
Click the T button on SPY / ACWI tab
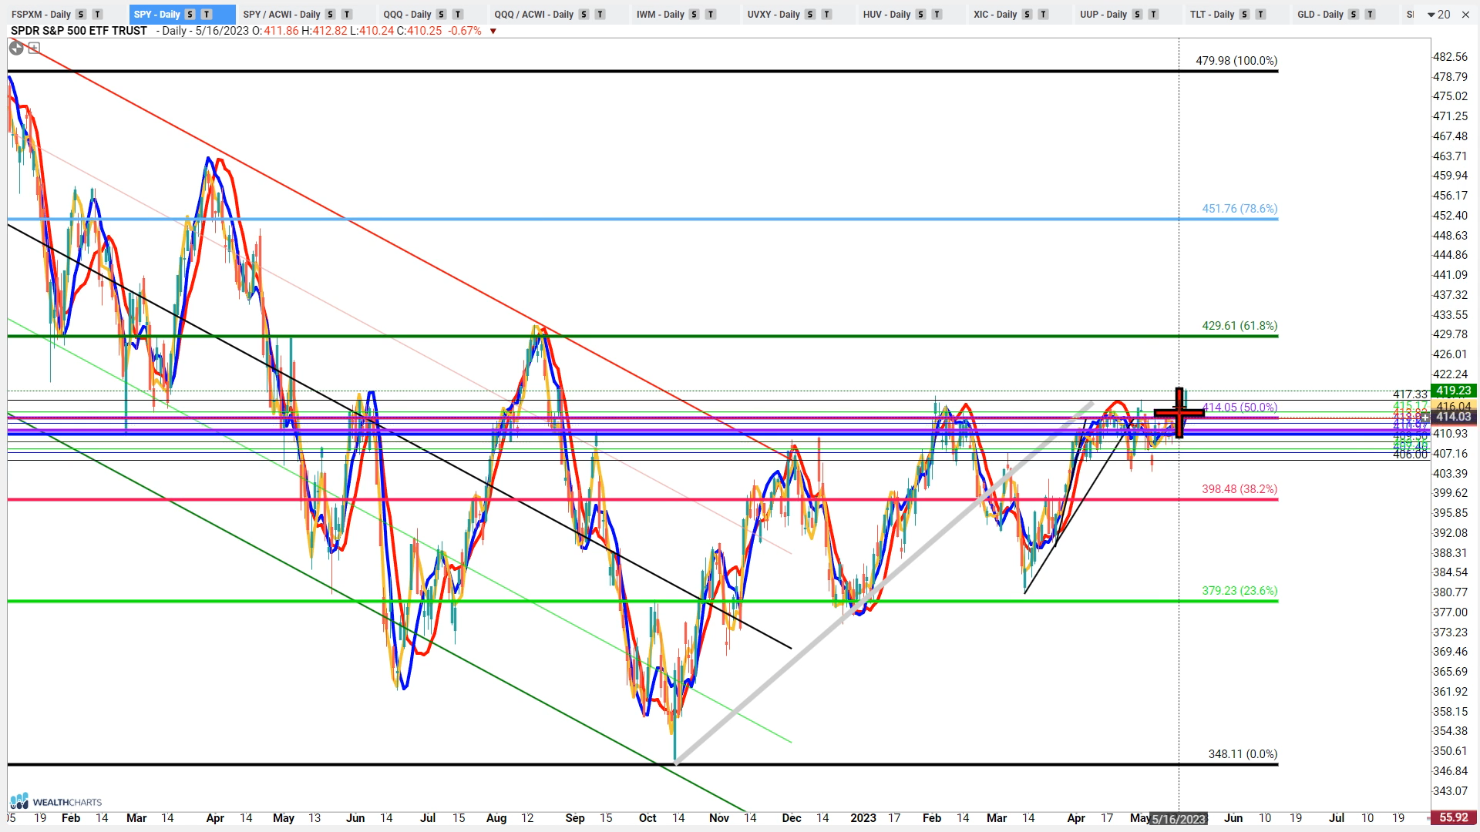pyautogui.click(x=347, y=15)
